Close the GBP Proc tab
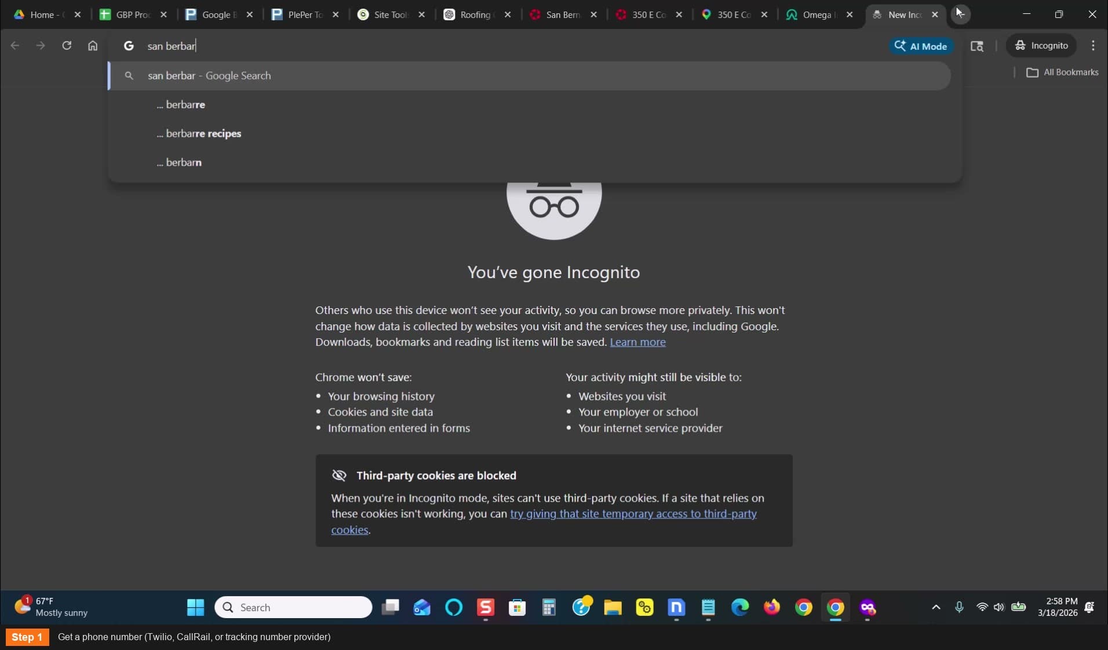The height and width of the screenshot is (650, 1108). coord(163,14)
